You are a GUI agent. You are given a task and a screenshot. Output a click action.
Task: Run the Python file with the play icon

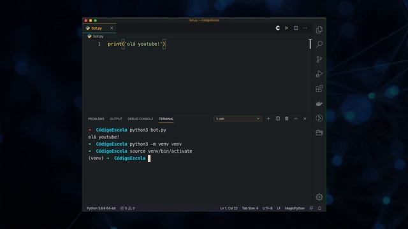[286, 28]
